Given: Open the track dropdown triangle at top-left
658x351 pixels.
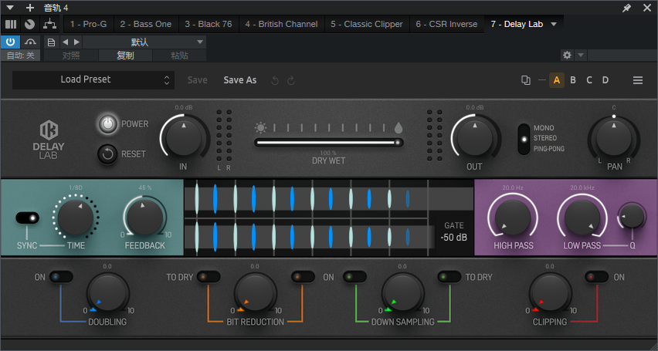Looking at the screenshot, I should click(10, 8).
